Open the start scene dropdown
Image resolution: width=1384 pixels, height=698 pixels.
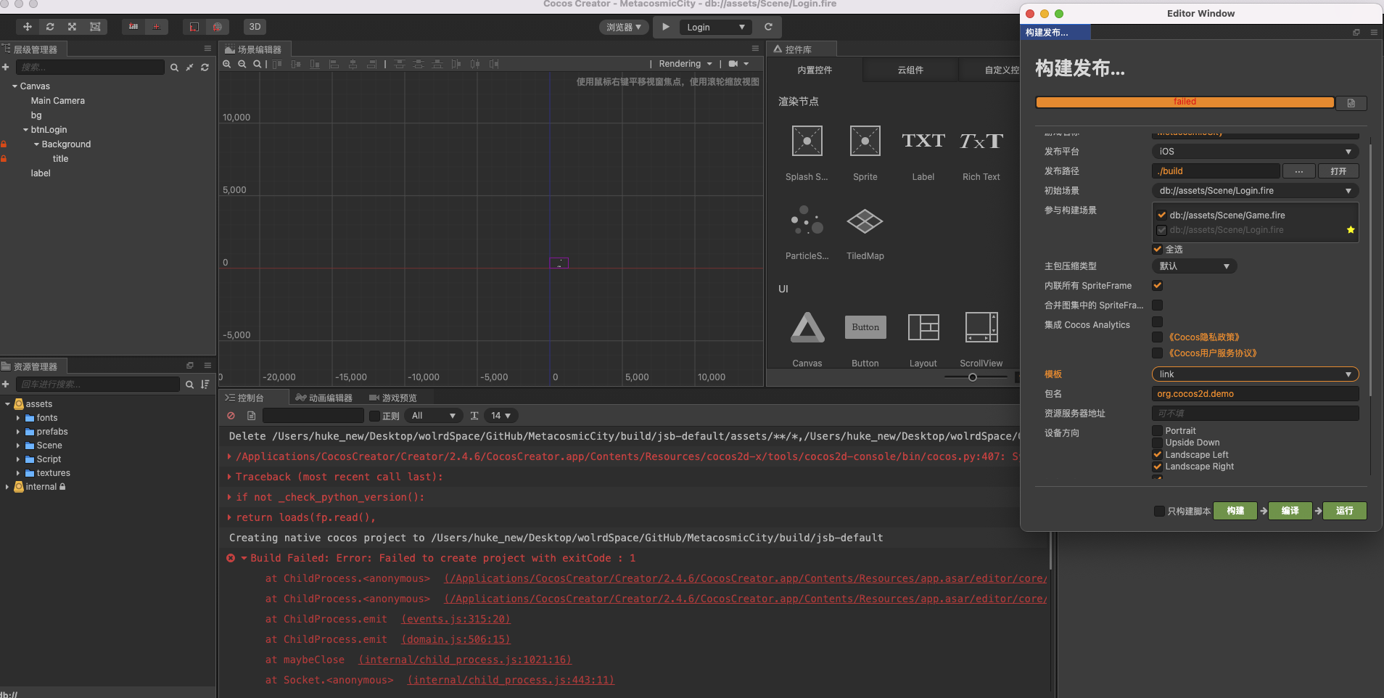(1255, 191)
